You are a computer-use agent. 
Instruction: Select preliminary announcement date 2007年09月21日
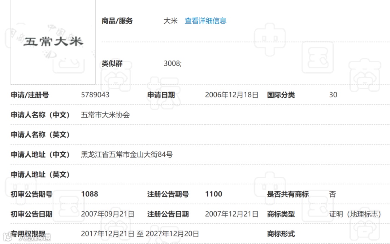[x=108, y=214]
